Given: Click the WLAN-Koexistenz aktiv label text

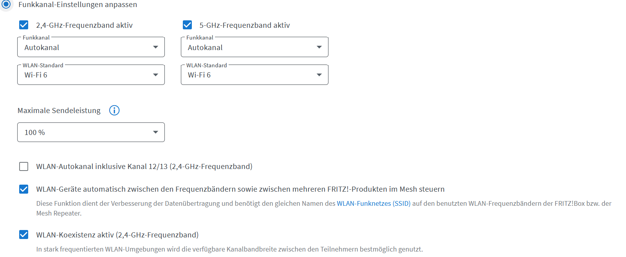Looking at the screenshot, I should [117, 235].
